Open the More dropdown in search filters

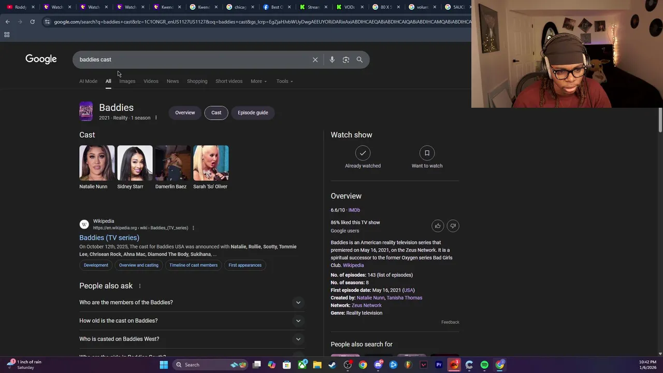tap(258, 81)
